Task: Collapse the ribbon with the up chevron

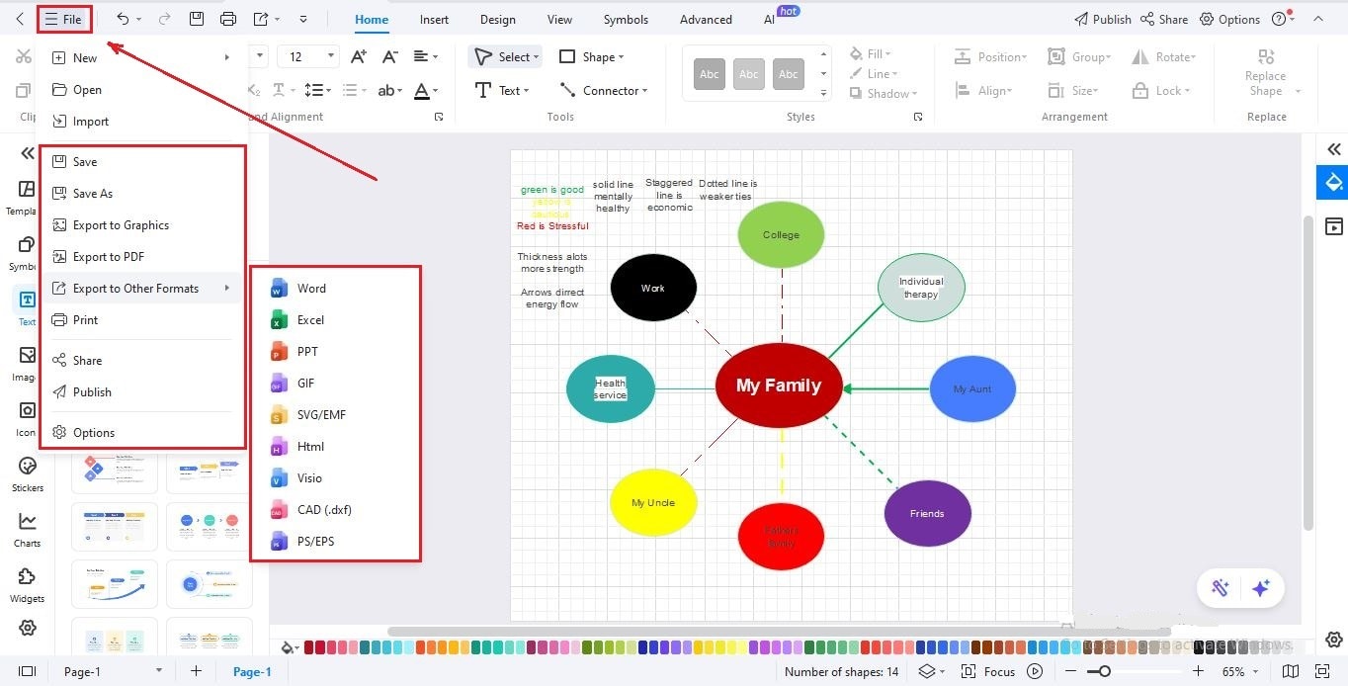Action: [1317, 19]
